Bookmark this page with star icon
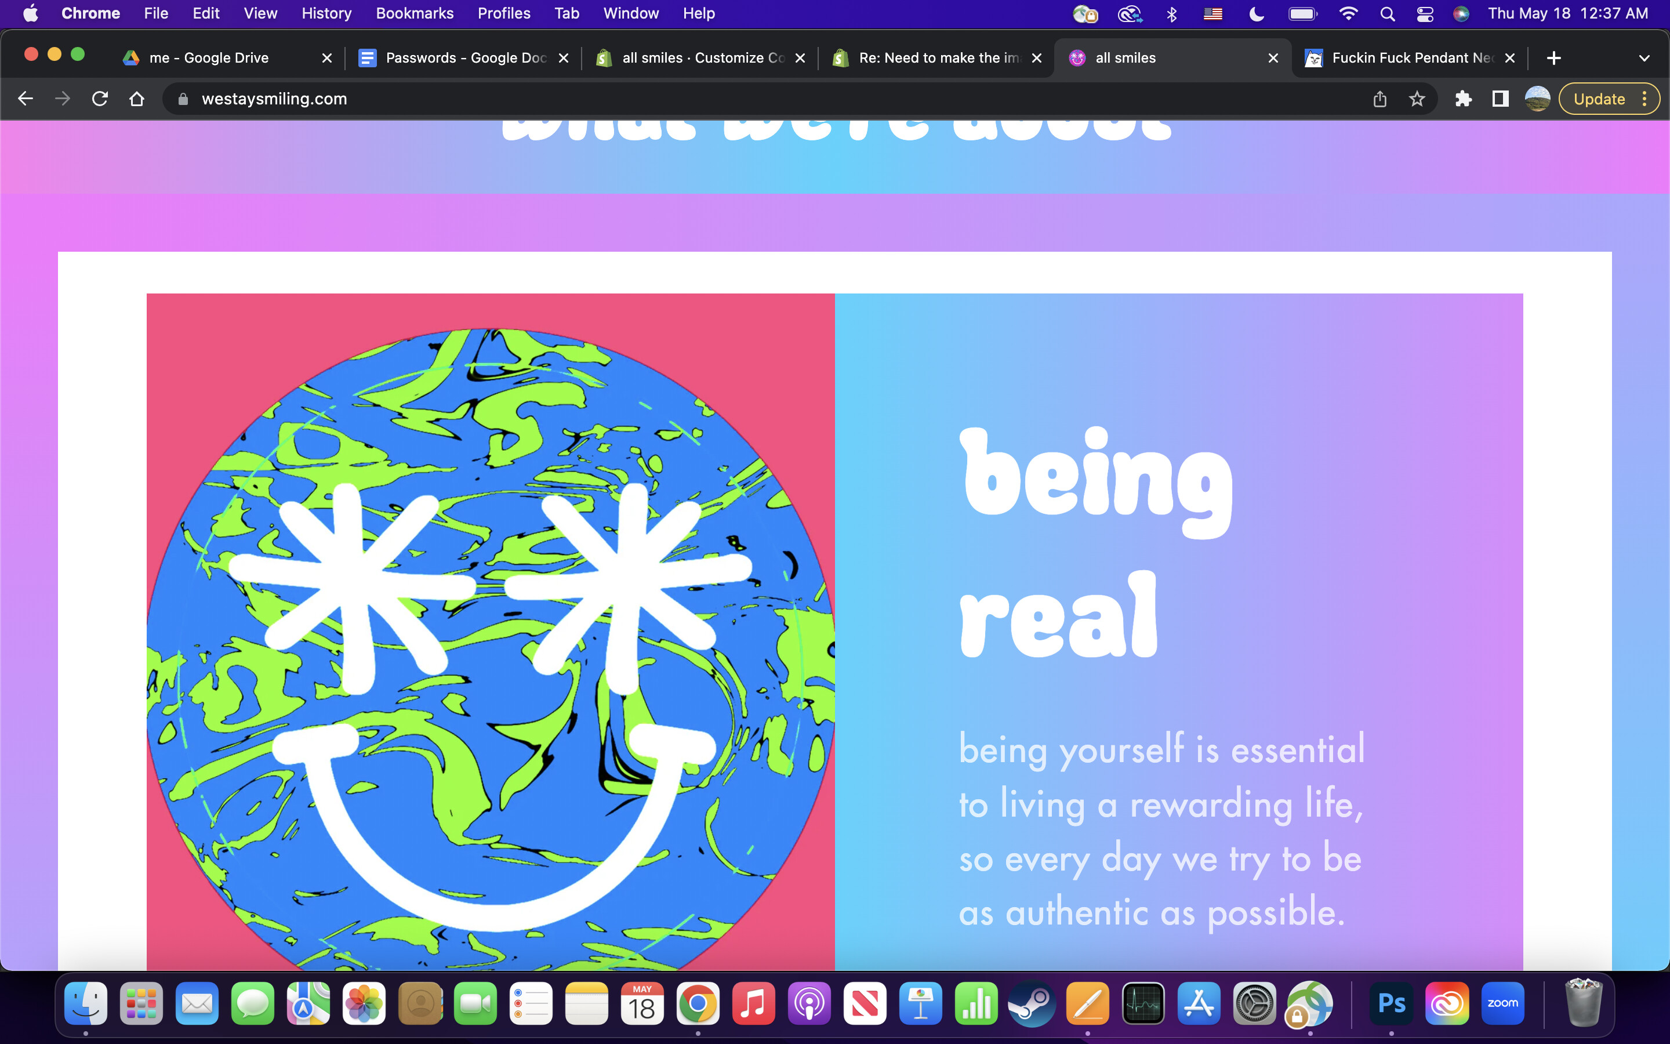1670x1044 pixels. point(1417,99)
